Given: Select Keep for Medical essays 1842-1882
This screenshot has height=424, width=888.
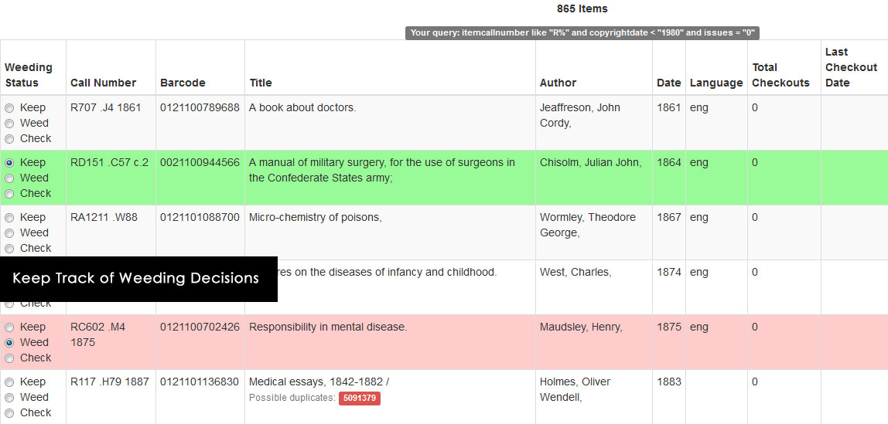Looking at the screenshot, I should tap(9, 382).
